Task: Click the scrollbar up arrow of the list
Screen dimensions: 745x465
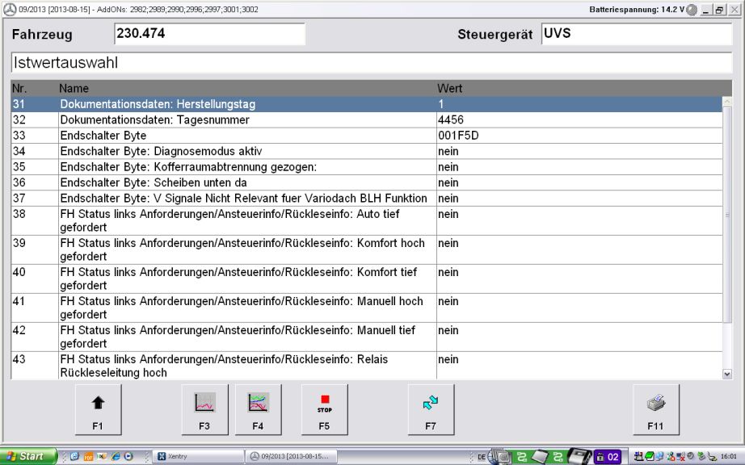Action: pos(727,102)
